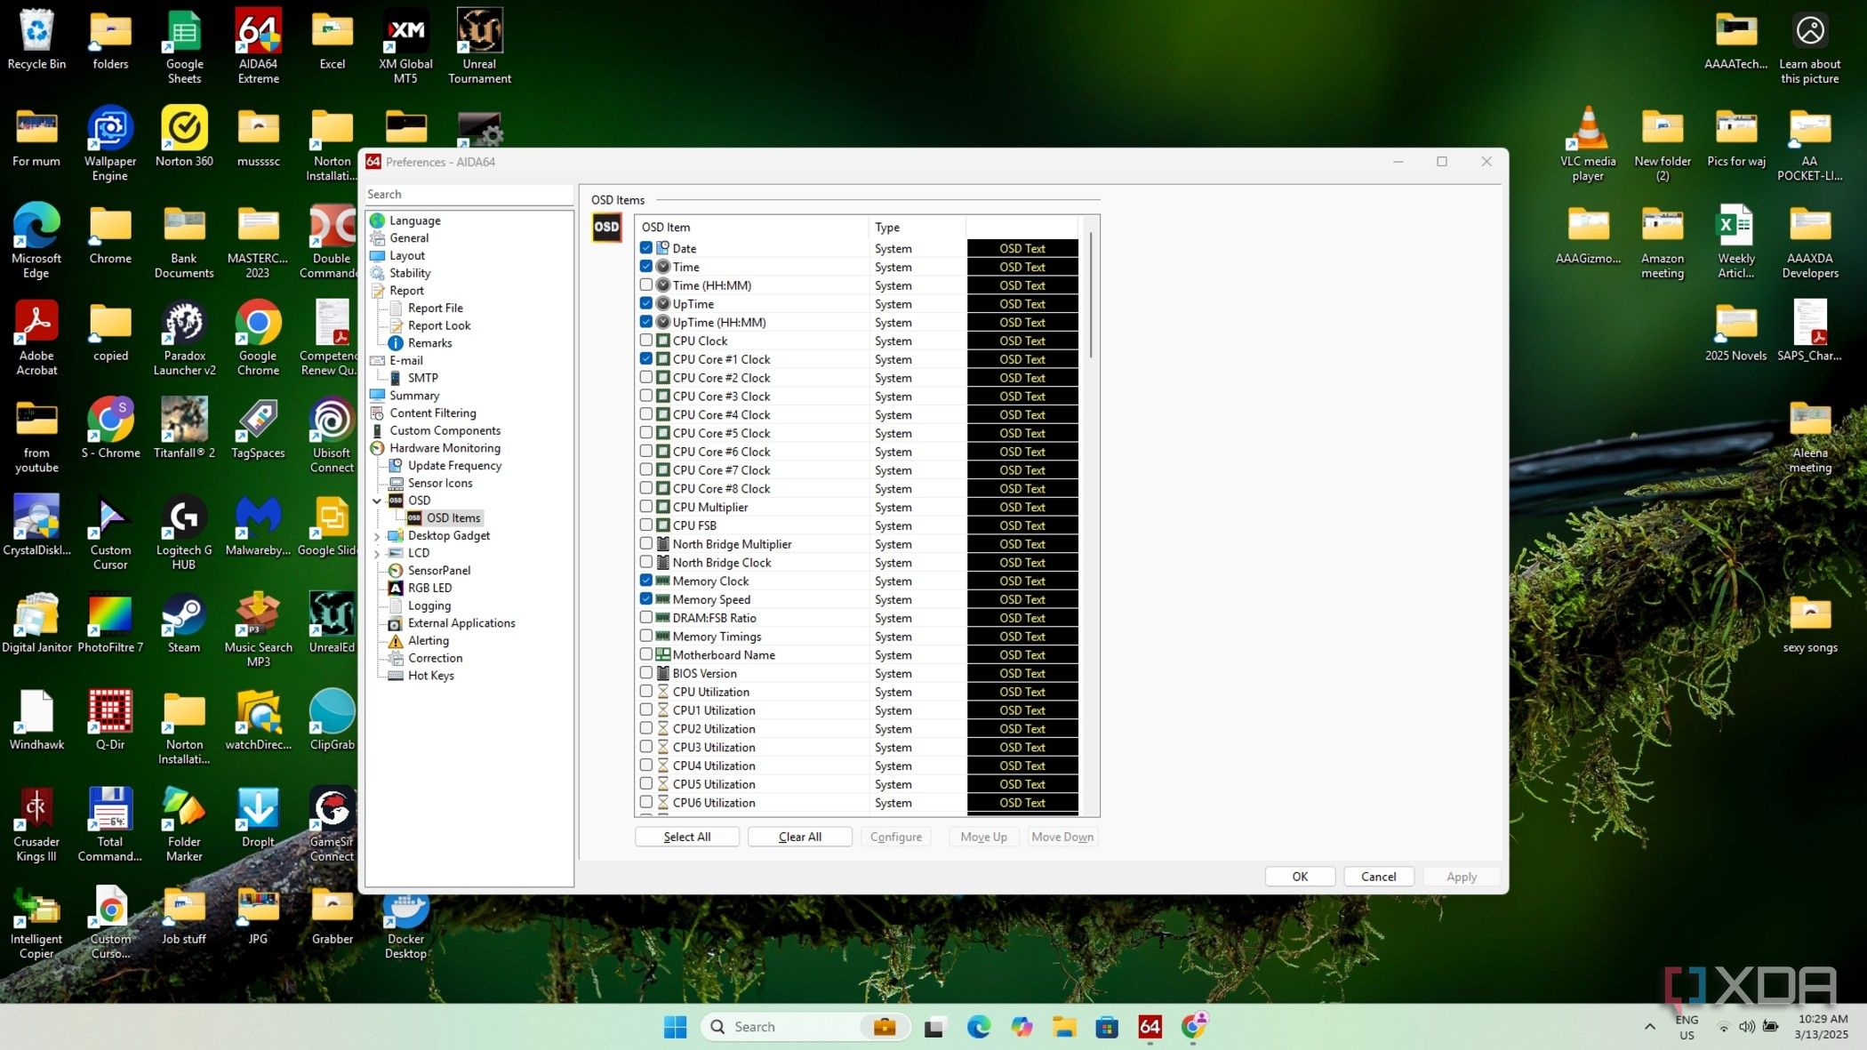Select the Stability settings icon
The height and width of the screenshot is (1050, 1867).
(378, 273)
